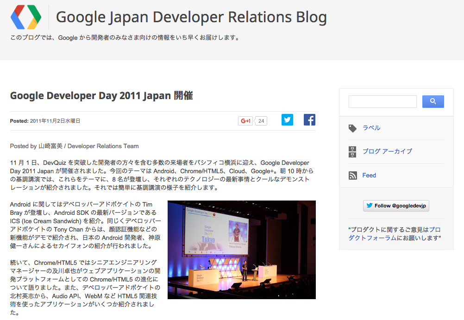Open the keynote stage photo

point(241,250)
